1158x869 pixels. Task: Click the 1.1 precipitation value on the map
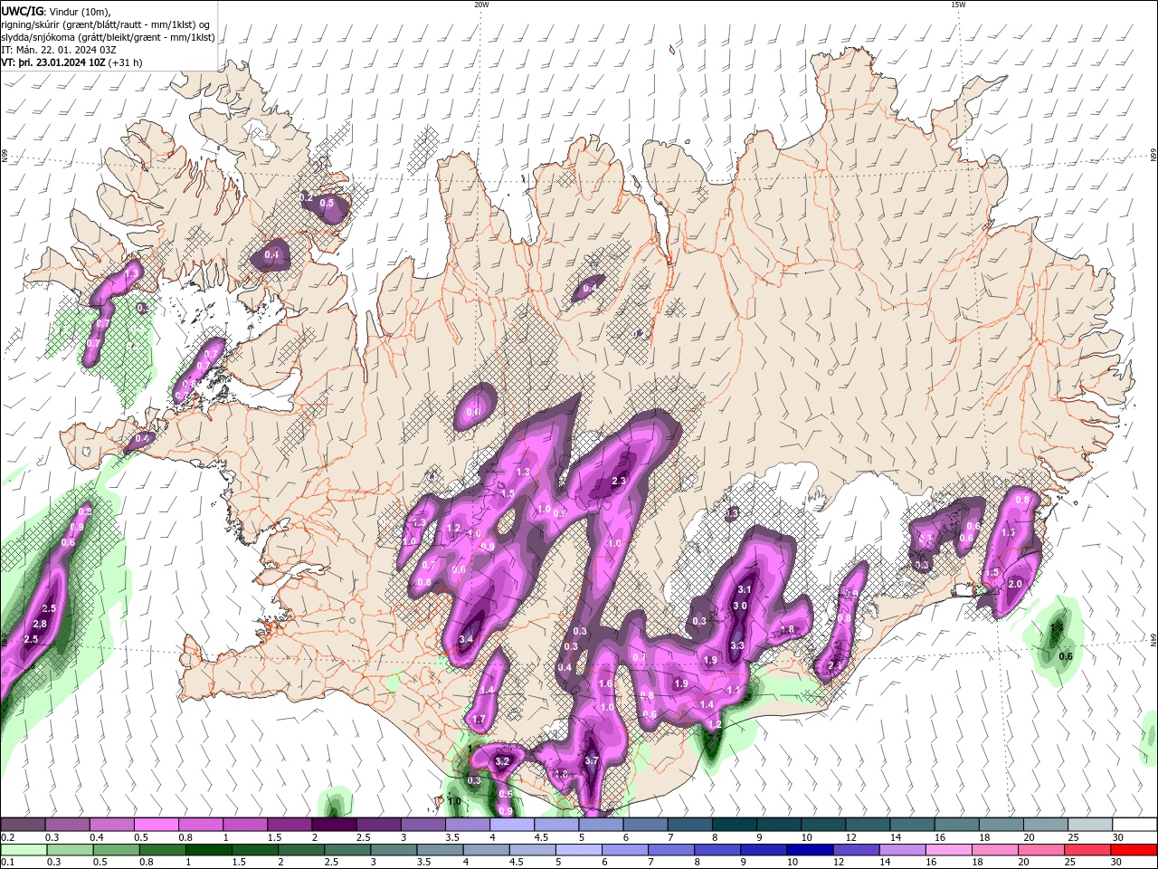click(734, 690)
